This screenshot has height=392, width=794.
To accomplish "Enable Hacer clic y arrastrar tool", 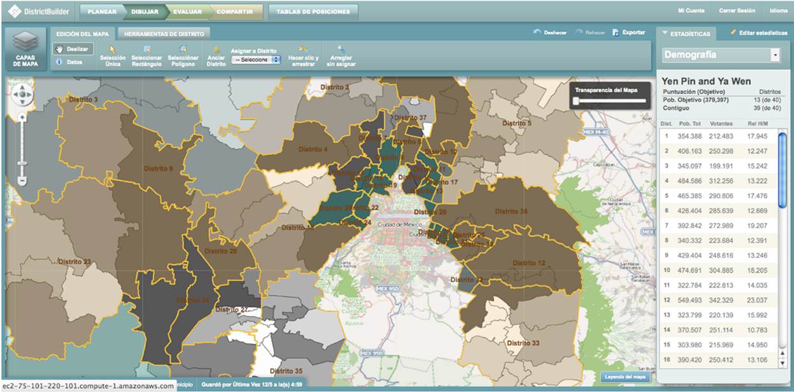I will click(303, 57).
